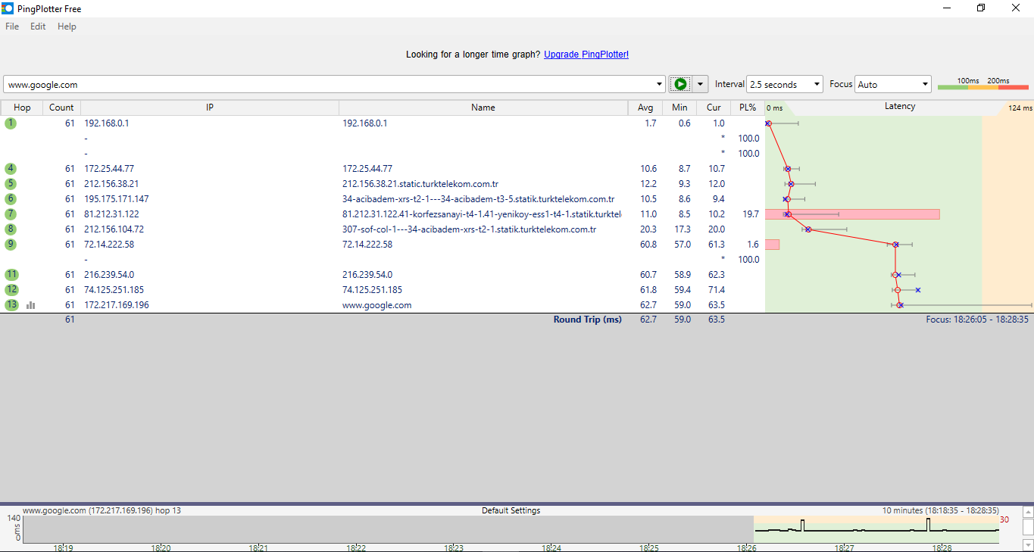Click the PingPlotter app icon in title bar
The height and width of the screenshot is (552, 1034).
click(8, 8)
